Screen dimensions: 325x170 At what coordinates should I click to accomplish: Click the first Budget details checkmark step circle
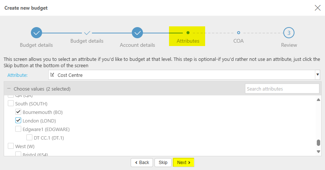pyautogui.click(x=36, y=33)
